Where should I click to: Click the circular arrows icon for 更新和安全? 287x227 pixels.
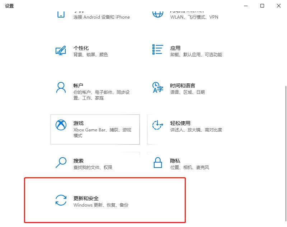(x=61, y=201)
